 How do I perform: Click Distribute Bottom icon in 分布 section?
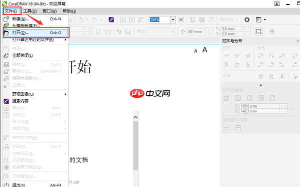point(282,65)
